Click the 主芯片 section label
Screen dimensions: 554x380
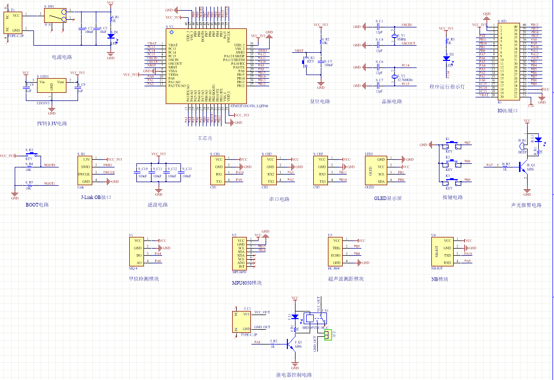click(x=205, y=138)
